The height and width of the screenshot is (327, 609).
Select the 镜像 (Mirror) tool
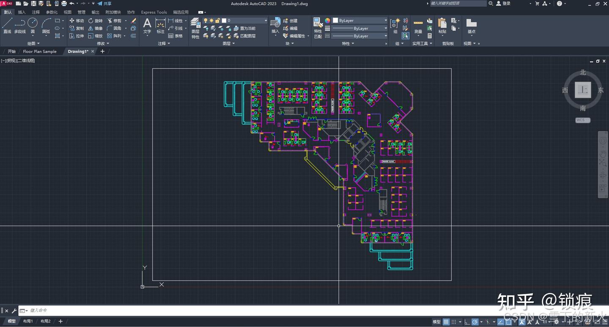pos(96,28)
